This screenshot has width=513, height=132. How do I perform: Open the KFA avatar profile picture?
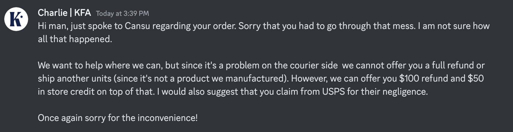tap(16, 19)
